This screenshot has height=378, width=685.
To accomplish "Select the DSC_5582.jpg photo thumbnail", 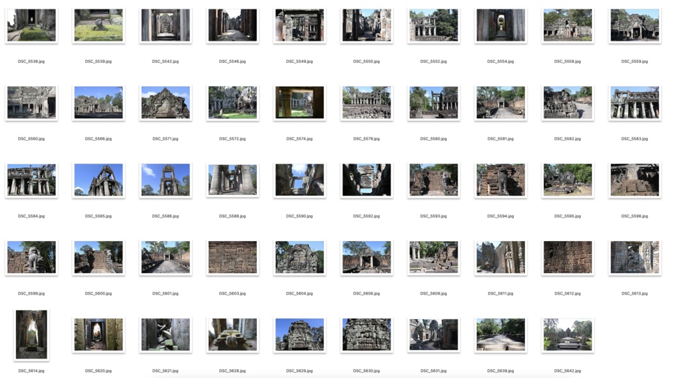I will 568,102.
